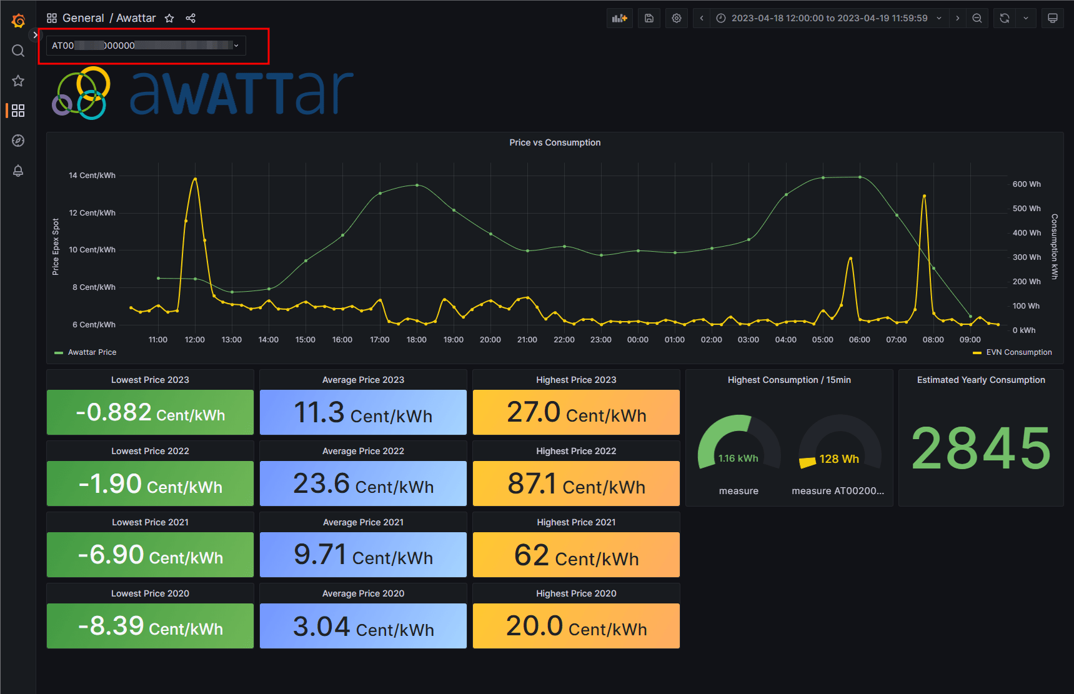Open Alerting via the bell icon
This screenshot has height=694, width=1074.
coord(18,171)
